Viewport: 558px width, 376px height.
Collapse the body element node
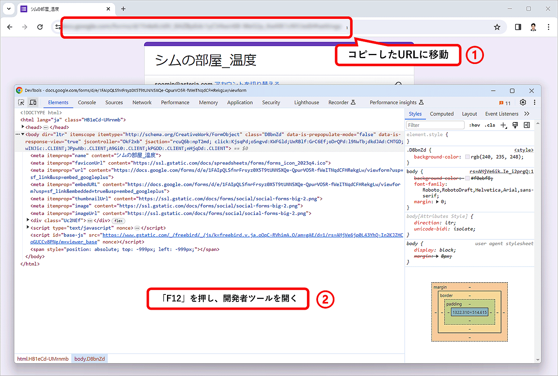(x=23, y=134)
